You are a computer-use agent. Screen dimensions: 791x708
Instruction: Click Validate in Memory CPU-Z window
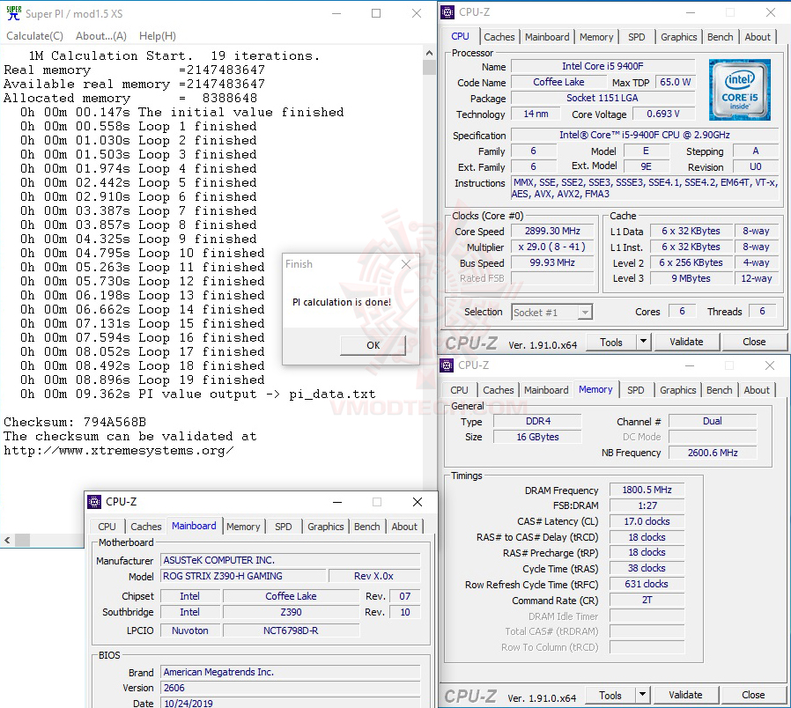pyautogui.click(x=685, y=695)
